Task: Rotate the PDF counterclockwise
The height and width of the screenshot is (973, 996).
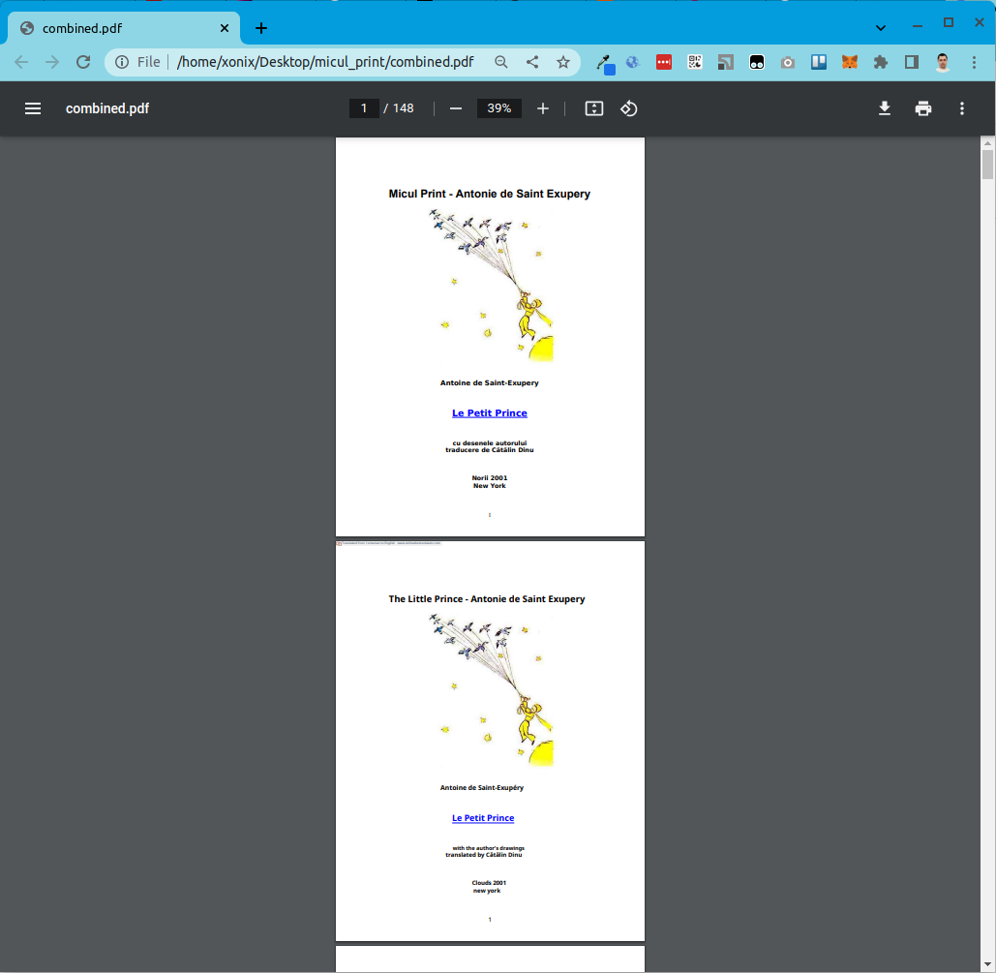Action: pos(629,108)
